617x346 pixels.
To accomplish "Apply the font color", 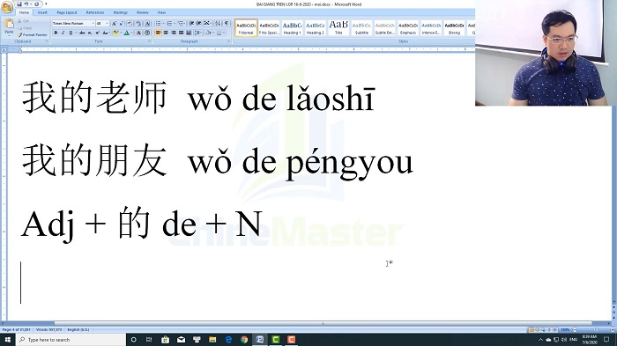I will [127, 33].
